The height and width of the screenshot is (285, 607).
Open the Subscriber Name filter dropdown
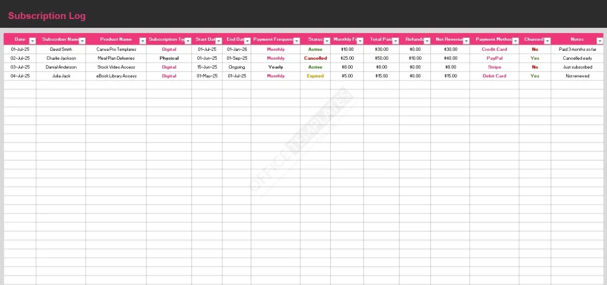pyautogui.click(x=82, y=41)
